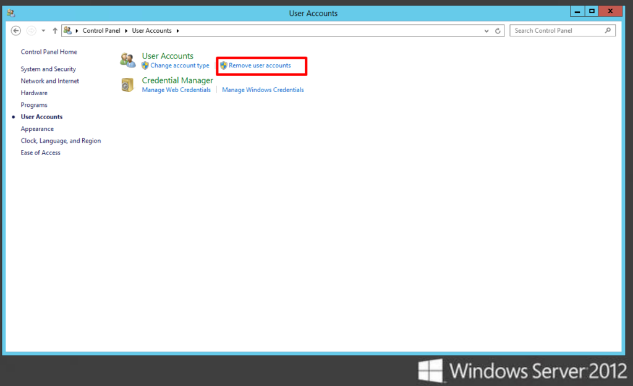Viewport: 633px width, 386px height.
Task: Click Manage Web Credentials
Action: (176, 90)
